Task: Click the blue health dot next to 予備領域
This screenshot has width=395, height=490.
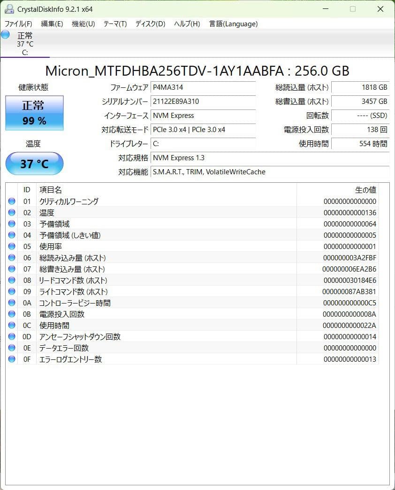Action: click(x=12, y=224)
